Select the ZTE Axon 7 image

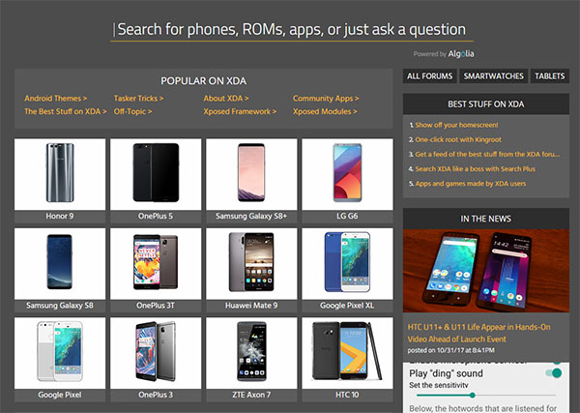[251, 353]
